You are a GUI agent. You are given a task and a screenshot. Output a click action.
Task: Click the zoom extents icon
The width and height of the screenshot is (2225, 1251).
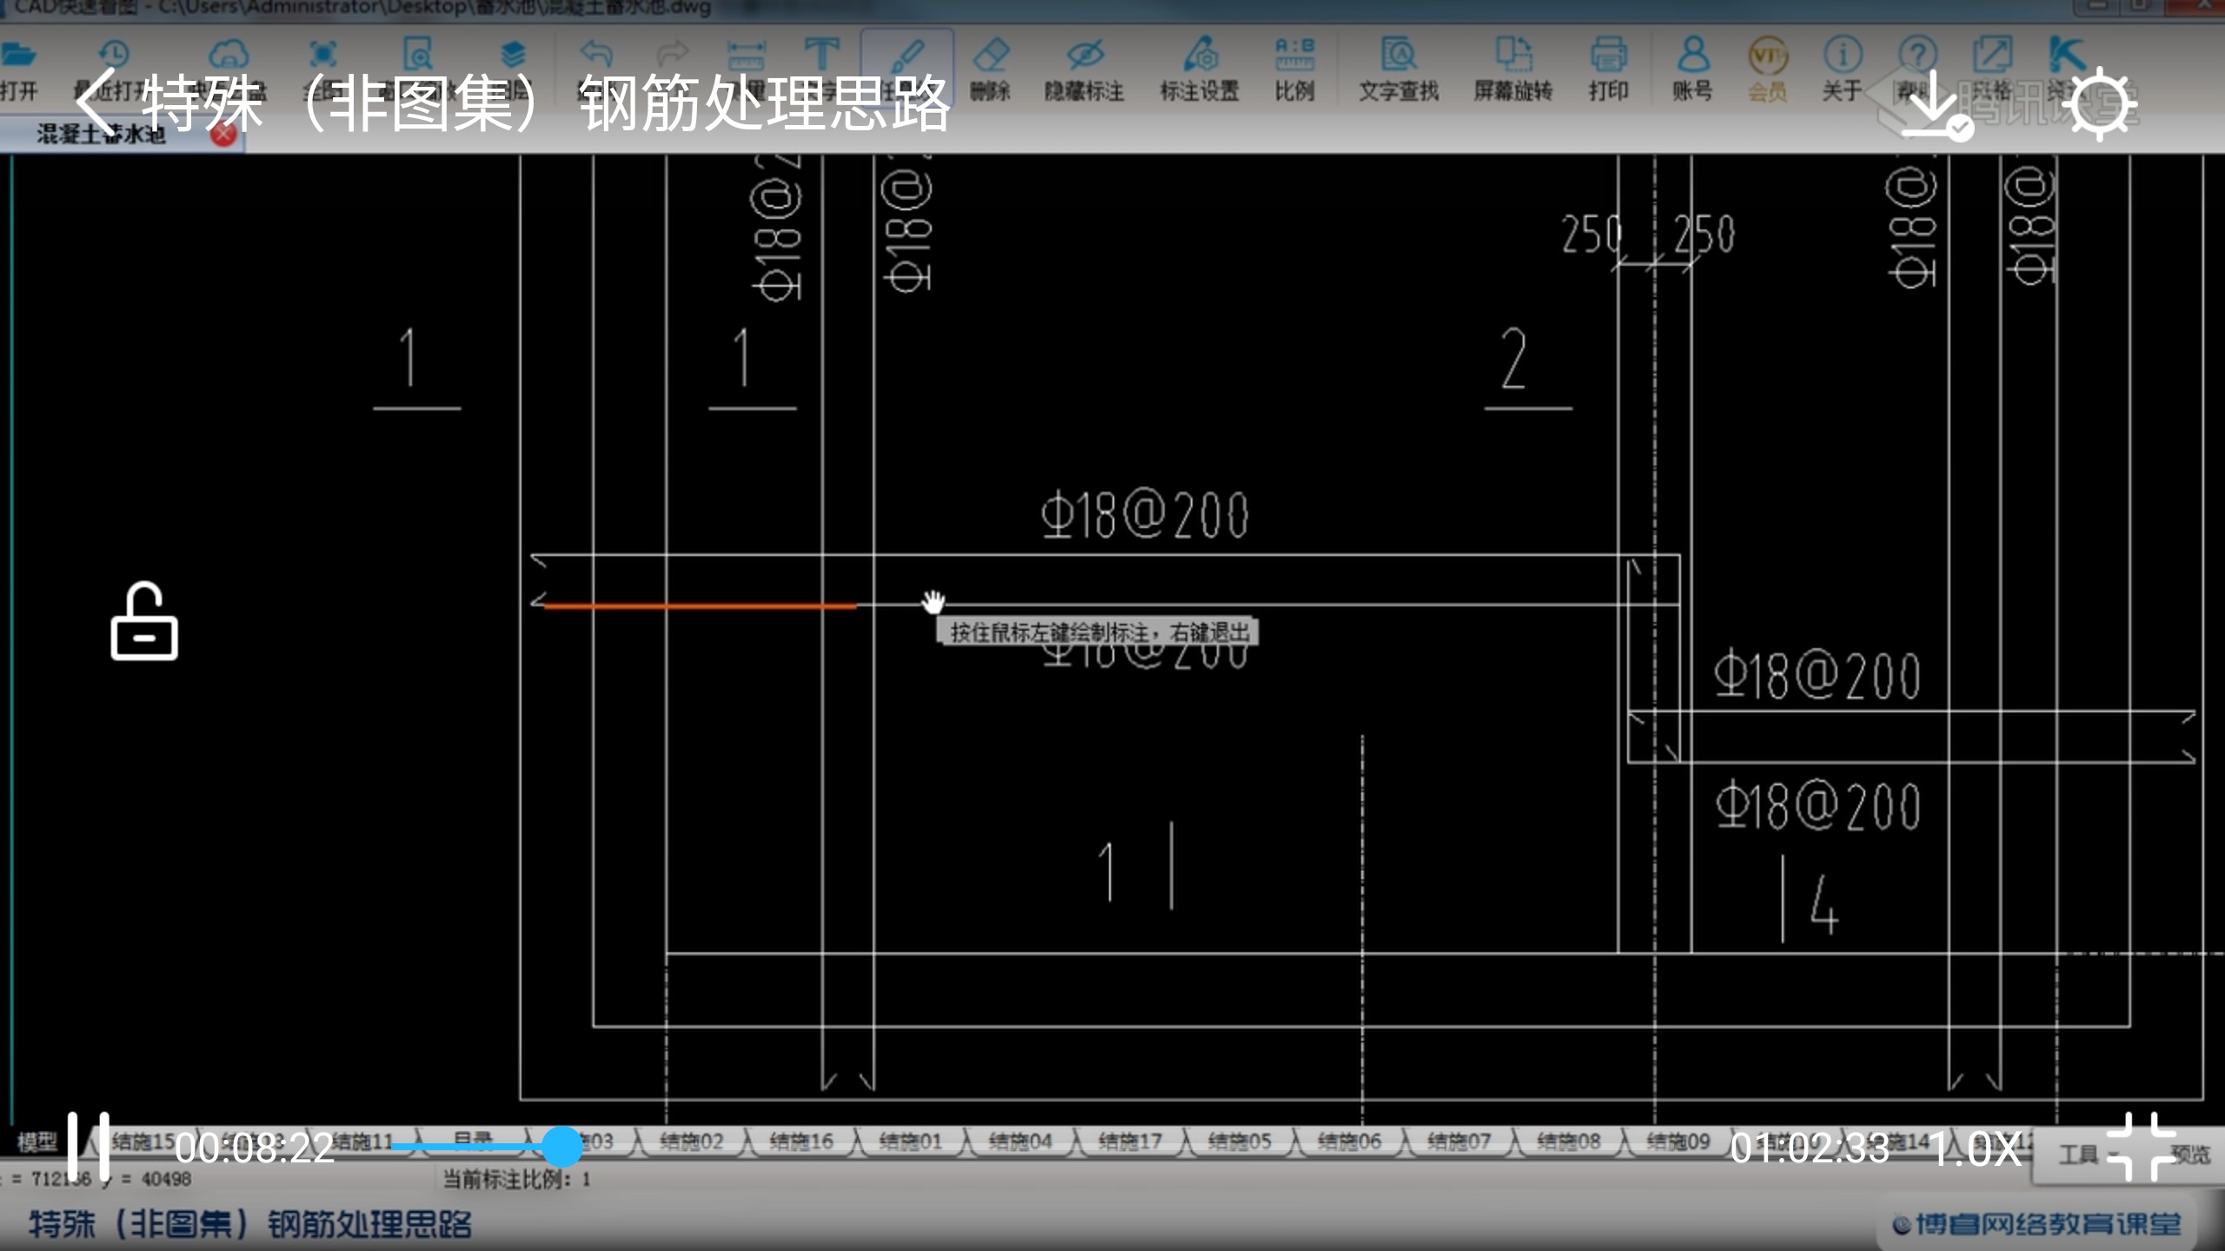pos(322,55)
